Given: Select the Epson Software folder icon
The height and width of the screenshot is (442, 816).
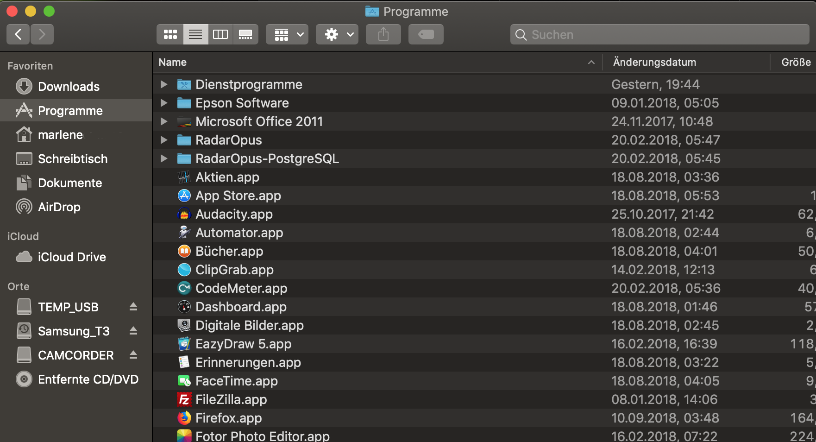Looking at the screenshot, I should coord(184,103).
